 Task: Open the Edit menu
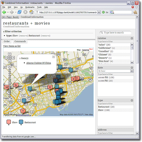[x=9, y=7]
